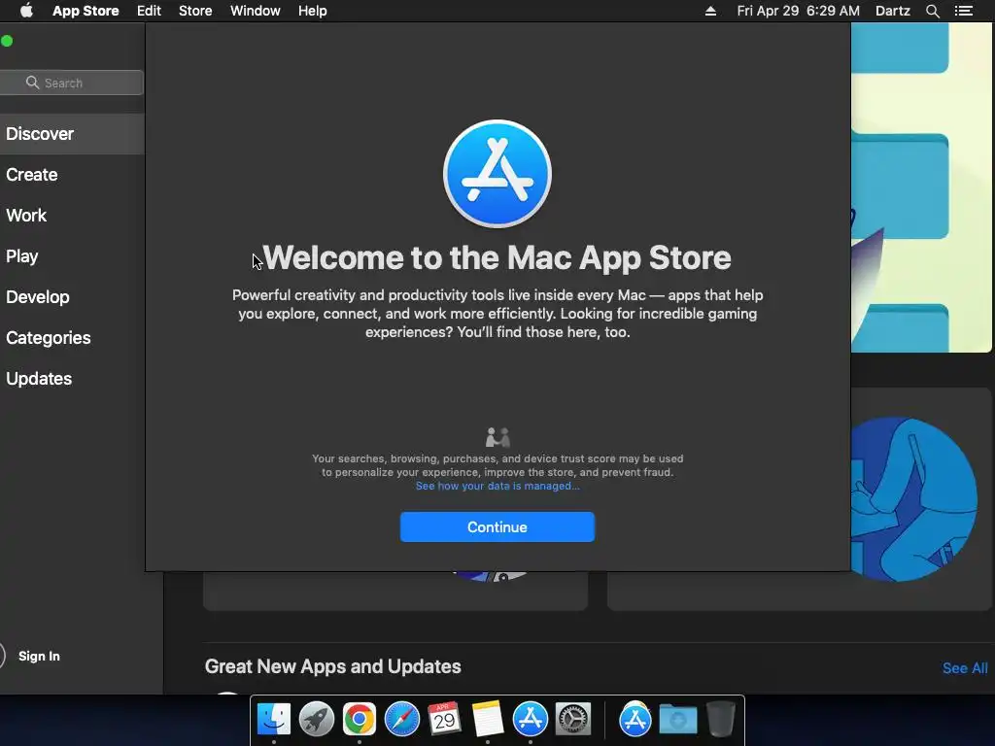Click the eject icon in menu bar
Image resolution: width=995 pixels, height=746 pixels.
[710, 11]
